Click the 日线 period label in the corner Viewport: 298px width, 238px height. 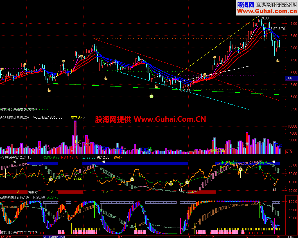(x=292, y=237)
